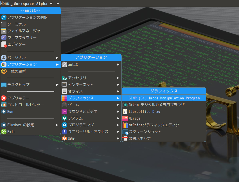The width and height of the screenshot is (239, 182).
Task: Click the mtPaint crayons icon
Action: coord(125,125)
